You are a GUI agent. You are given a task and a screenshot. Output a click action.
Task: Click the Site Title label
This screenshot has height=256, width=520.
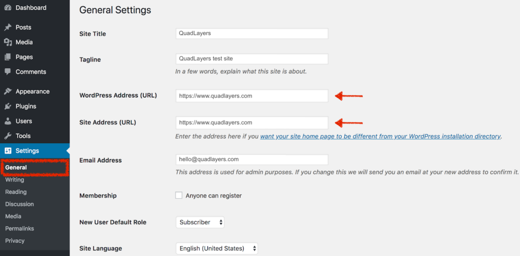[x=92, y=34]
